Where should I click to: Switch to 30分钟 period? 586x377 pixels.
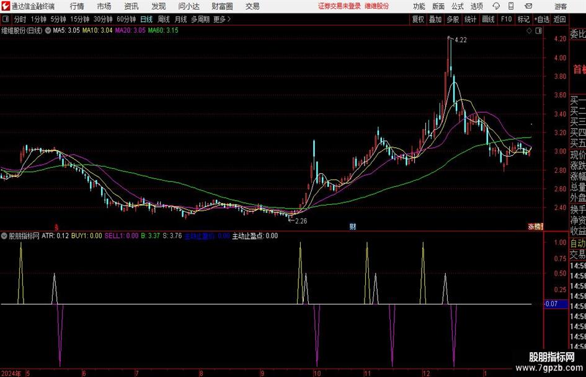(x=103, y=19)
